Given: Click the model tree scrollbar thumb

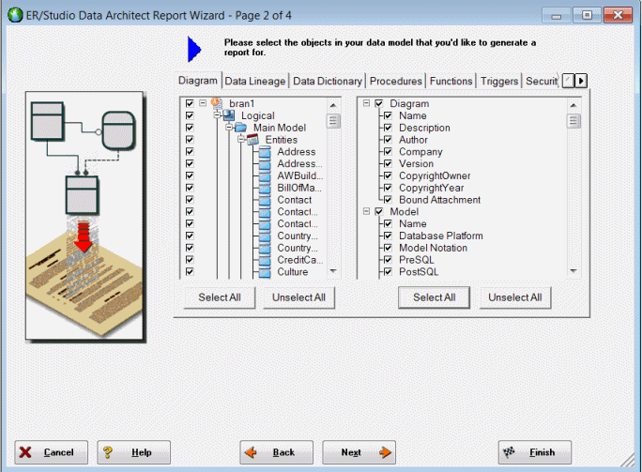Looking at the screenshot, I should point(333,121).
